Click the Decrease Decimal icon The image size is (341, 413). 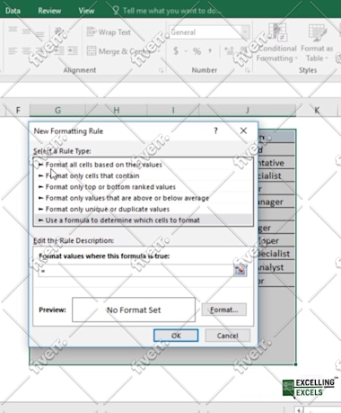(x=243, y=51)
